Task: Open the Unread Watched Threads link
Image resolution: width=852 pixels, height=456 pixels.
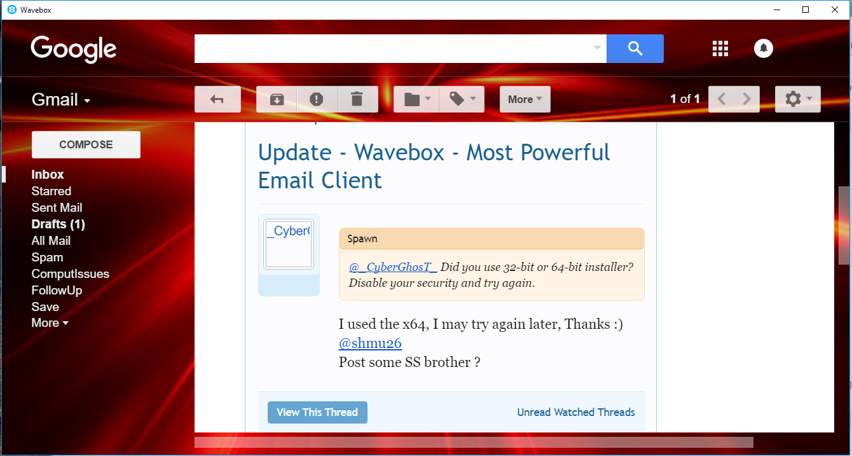Action: pyautogui.click(x=576, y=412)
